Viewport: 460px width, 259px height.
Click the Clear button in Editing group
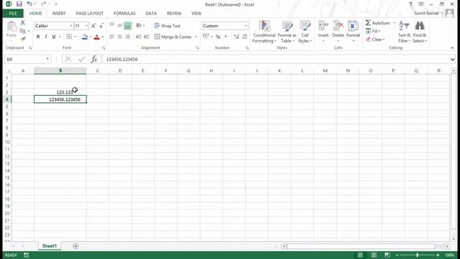[375, 40]
